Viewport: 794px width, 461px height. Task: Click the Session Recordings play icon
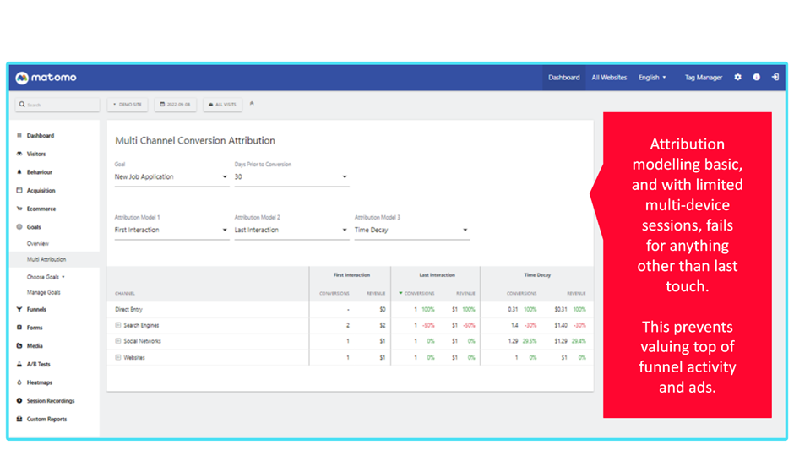[x=19, y=400]
